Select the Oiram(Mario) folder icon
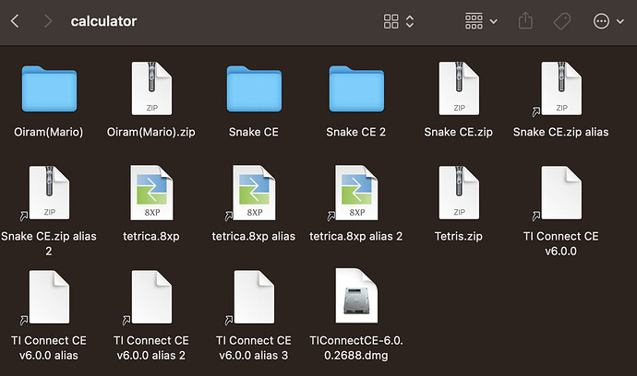637x376 pixels. point(49,88)
